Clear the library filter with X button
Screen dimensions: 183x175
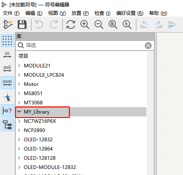pyautogui.click(x=148, y=45)
